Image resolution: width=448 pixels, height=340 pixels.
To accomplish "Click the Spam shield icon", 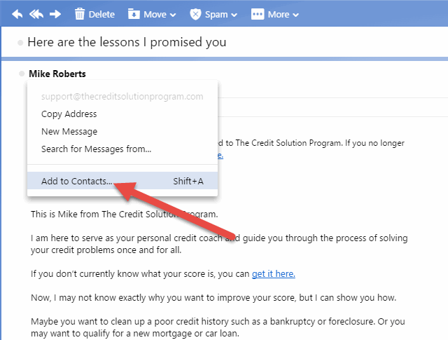I will [195, 14].
